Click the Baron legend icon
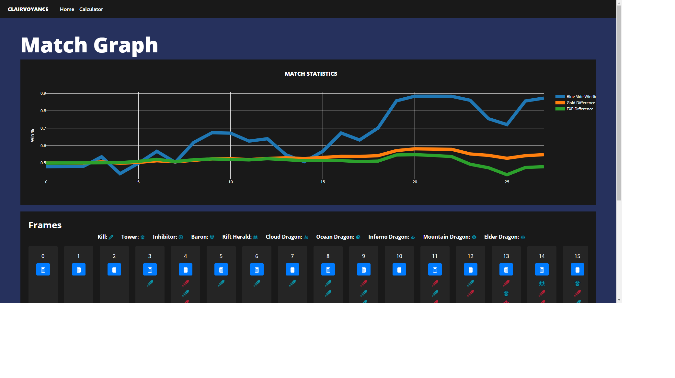Viewport: 675px width, 378px height. coord(212,237)
